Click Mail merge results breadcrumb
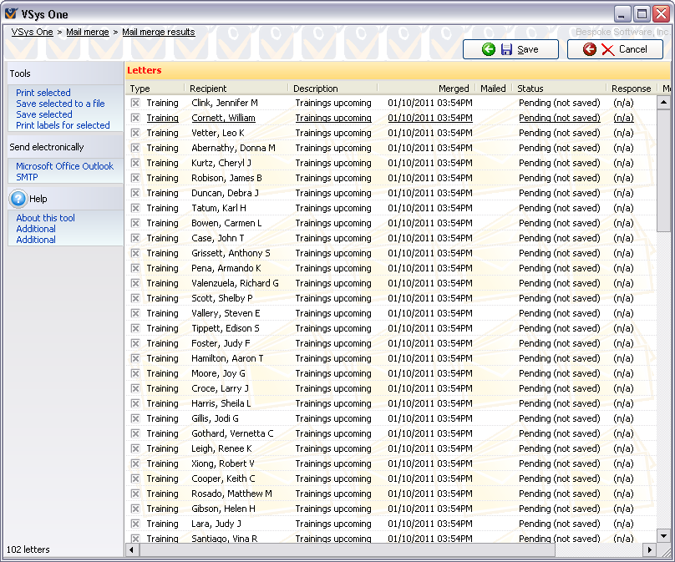The height and width of the screenshot is (562, 675). [159, 32]
